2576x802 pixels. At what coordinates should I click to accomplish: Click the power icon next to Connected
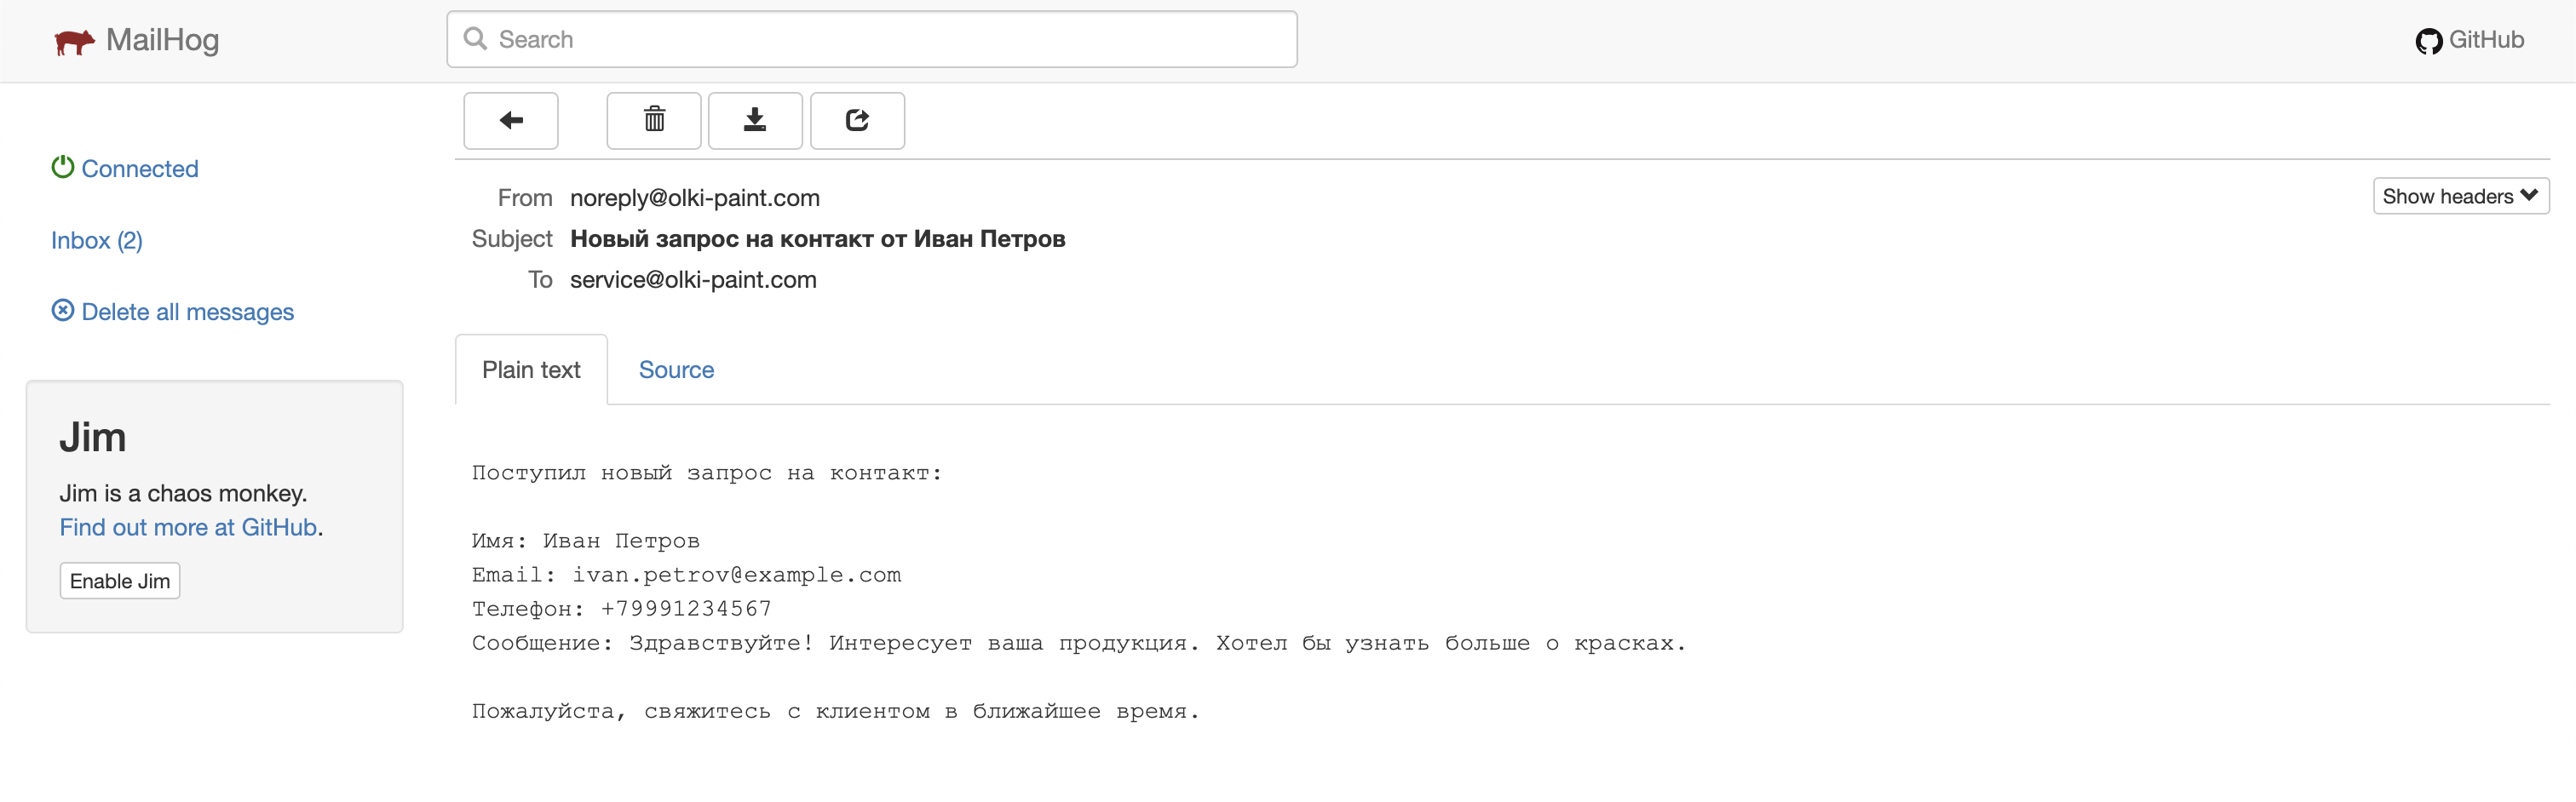[x=63, y=166]
